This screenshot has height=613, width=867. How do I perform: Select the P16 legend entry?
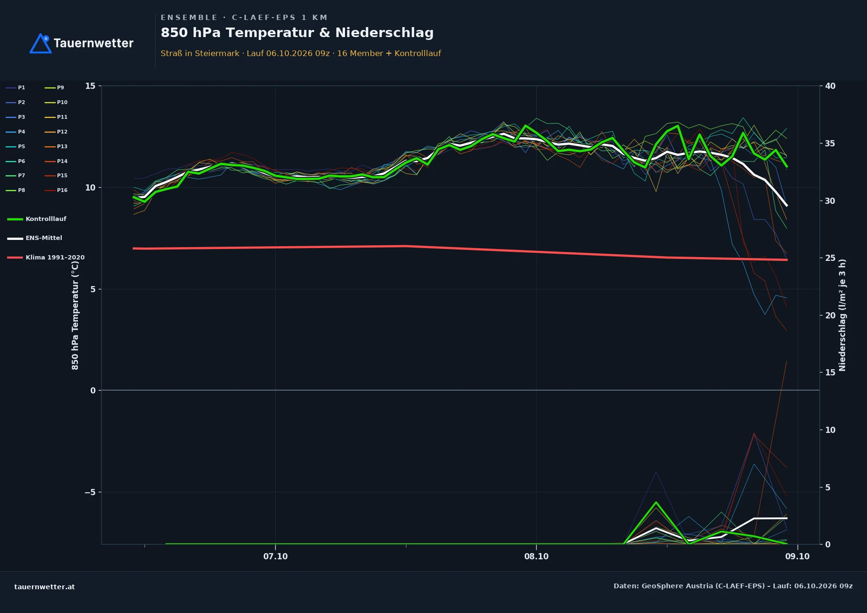56,191
